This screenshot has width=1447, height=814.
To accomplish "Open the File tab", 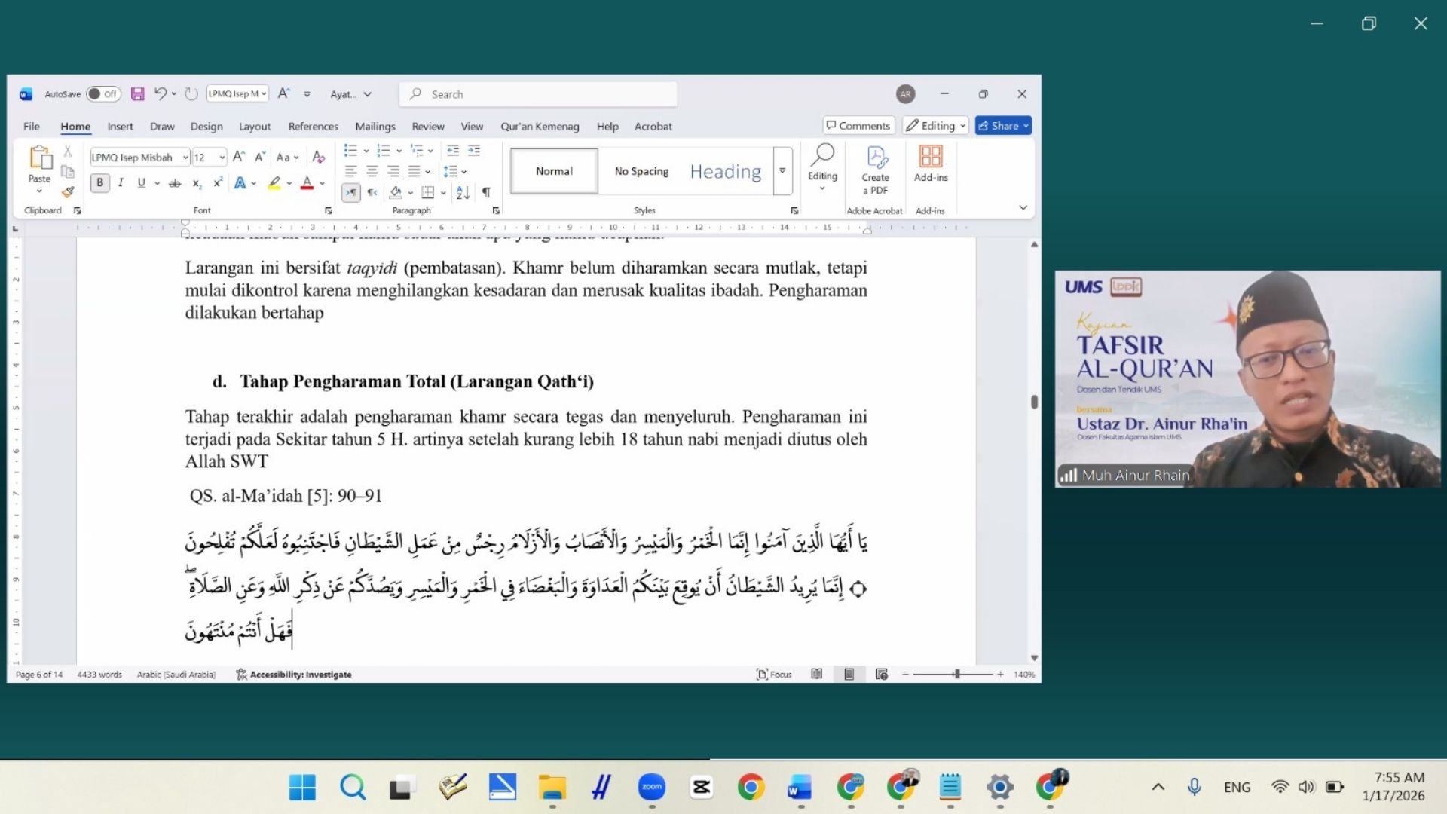I will 32,127.
